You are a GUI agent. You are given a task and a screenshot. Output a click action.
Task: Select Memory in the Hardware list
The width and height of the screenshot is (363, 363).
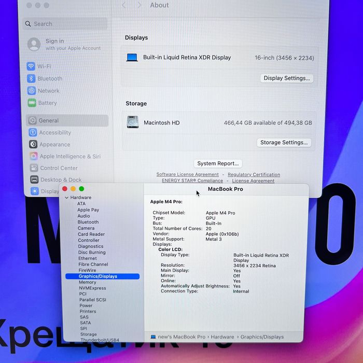coord(88,282)
